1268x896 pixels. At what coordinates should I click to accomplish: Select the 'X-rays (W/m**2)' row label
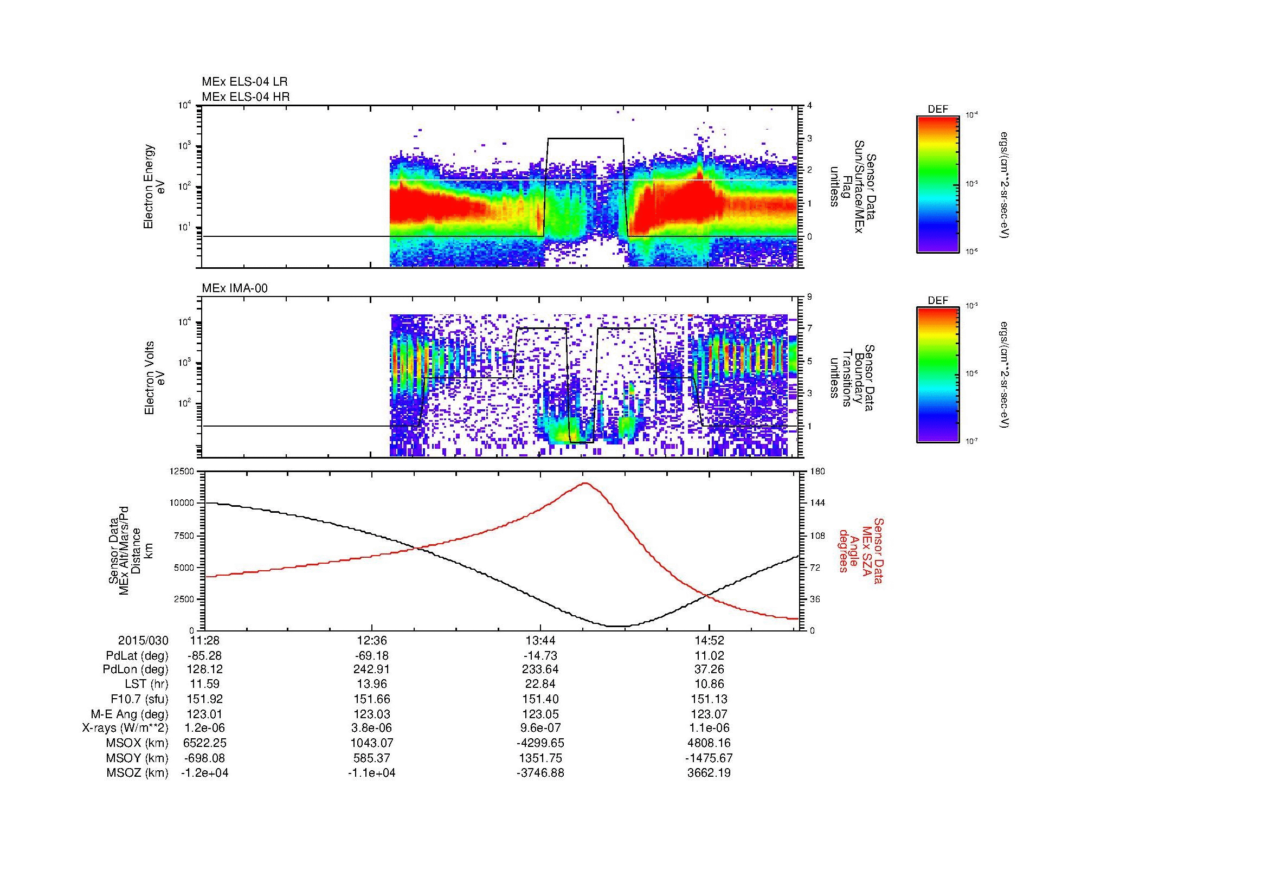coord(125,728)
